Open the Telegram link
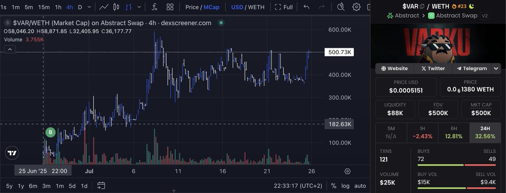 click(x=471, y=68)
